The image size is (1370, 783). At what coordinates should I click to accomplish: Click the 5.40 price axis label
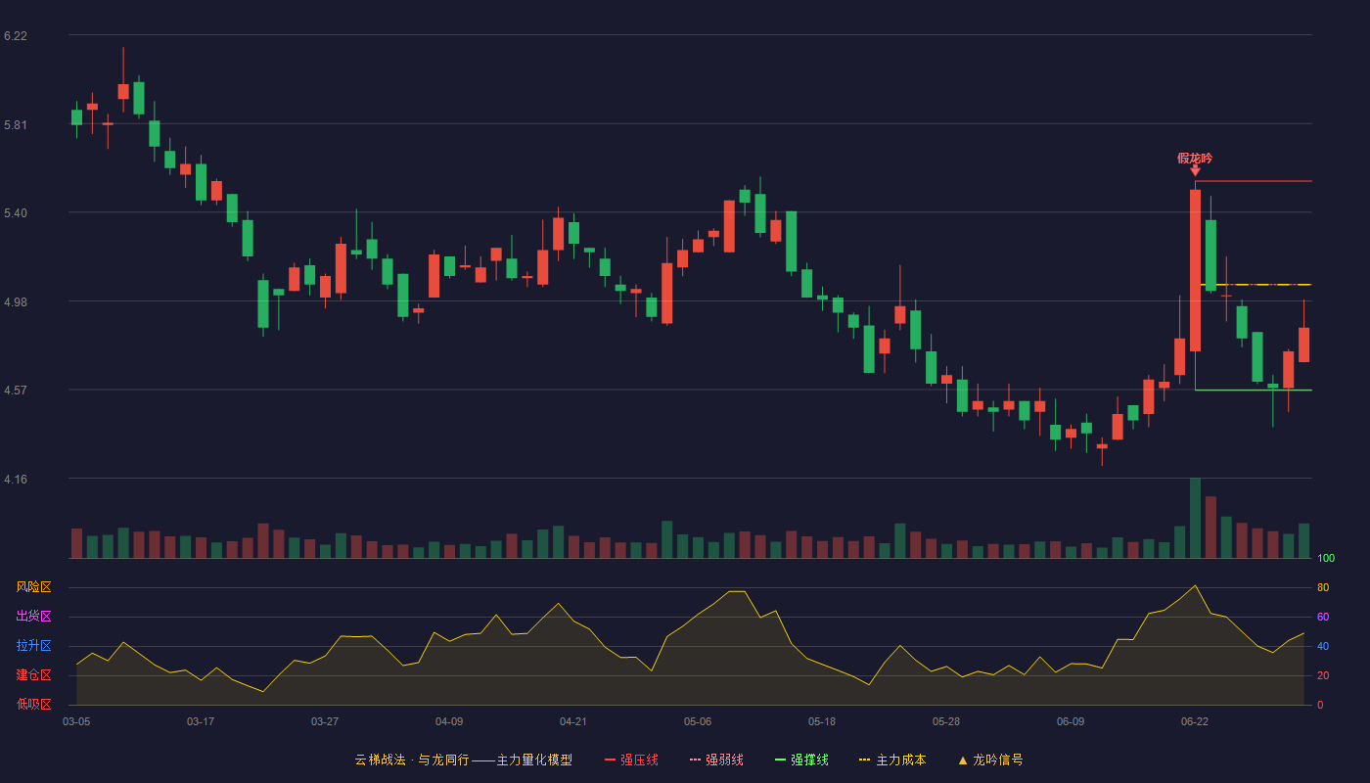[x=16, y=212]
